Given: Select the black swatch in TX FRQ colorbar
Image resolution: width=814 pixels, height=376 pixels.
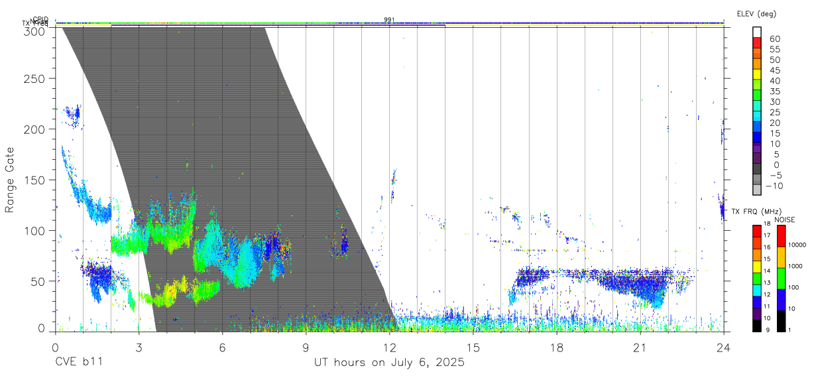Looking at the screenshot, I should point(756,326).
